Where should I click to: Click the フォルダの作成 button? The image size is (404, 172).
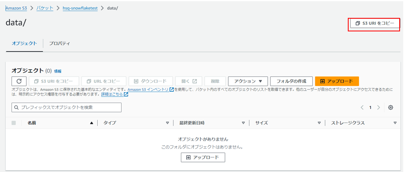click(x=291, y=81)
